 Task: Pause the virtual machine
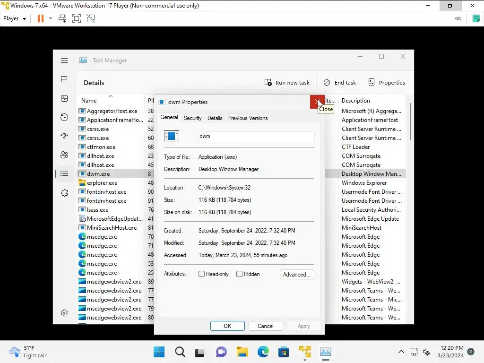(x=41, y=18)
